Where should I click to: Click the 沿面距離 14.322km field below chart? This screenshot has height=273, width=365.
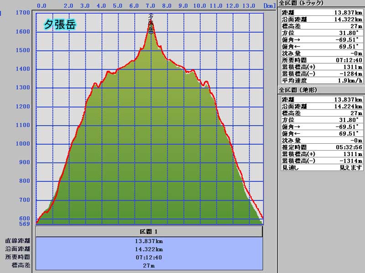point(149,249)
